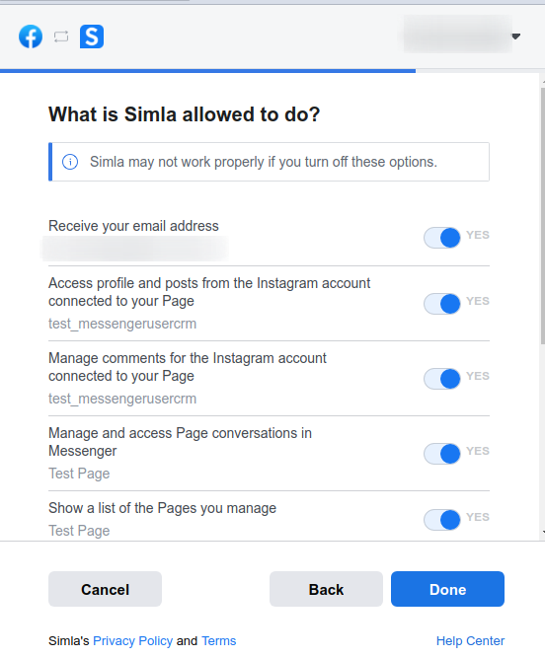The height and width of the screenshot is (658, 545).
Task: Click the YES label beside Receive your email address
Action: point(478,235)
